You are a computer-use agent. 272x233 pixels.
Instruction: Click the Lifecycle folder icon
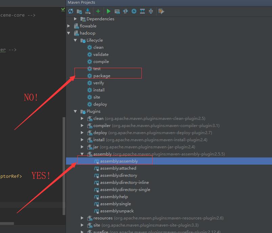tap(83, 40)
